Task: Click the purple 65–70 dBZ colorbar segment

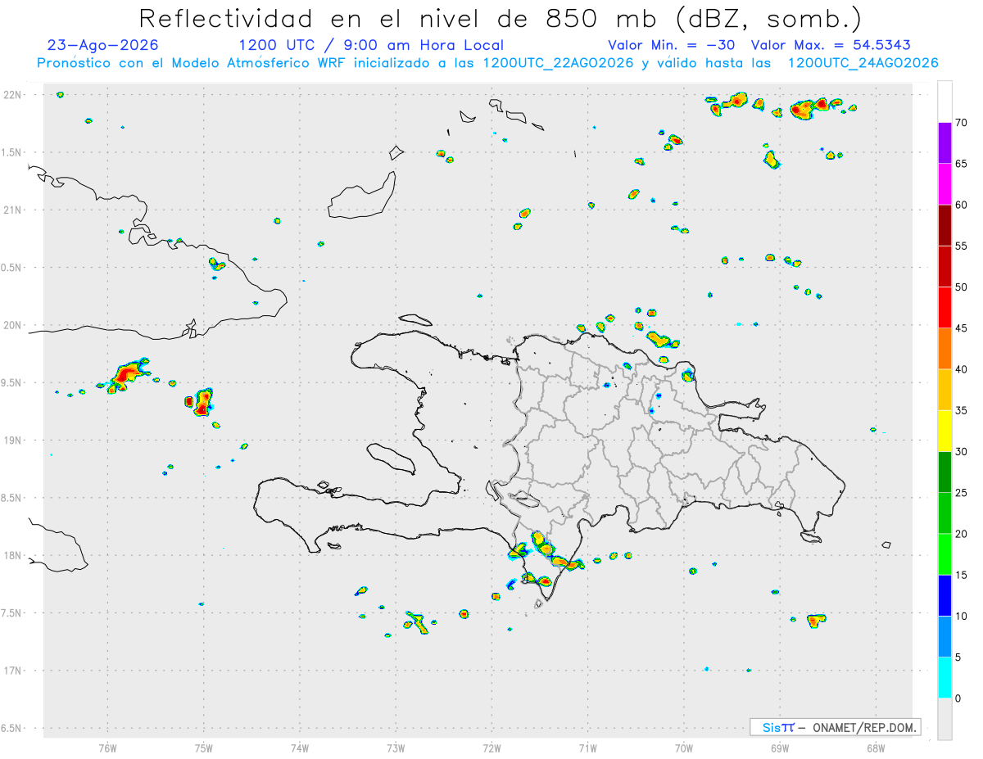Action: [944, 143]
